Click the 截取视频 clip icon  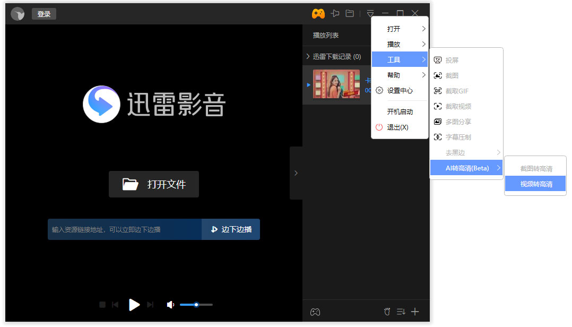[x=438, y=106]
